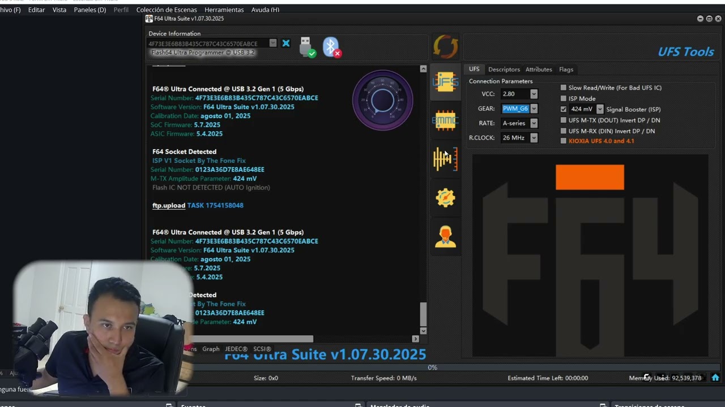Image resolution: width=725 pixels, height=407 pixels.
Task: Open the Vista menu
Action: [59, 10]
